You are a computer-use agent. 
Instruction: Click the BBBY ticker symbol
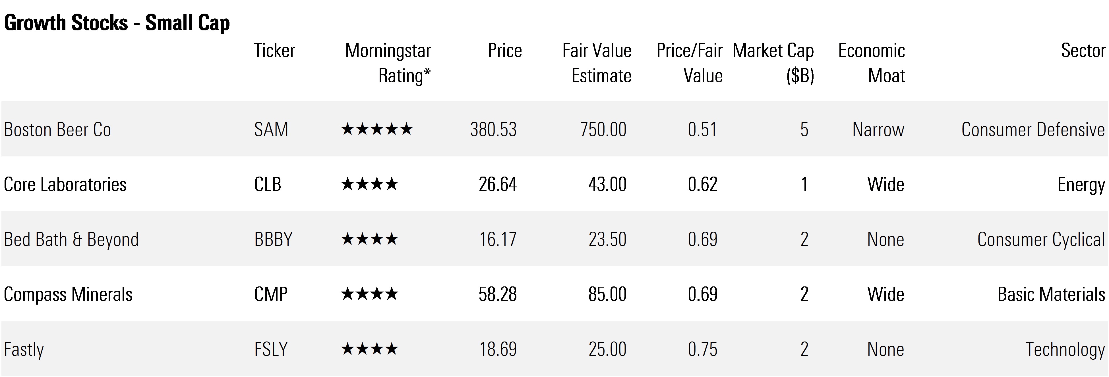(273, 239)
